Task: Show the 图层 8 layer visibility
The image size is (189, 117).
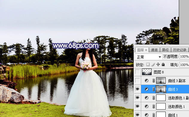Action: click(137, 72)
